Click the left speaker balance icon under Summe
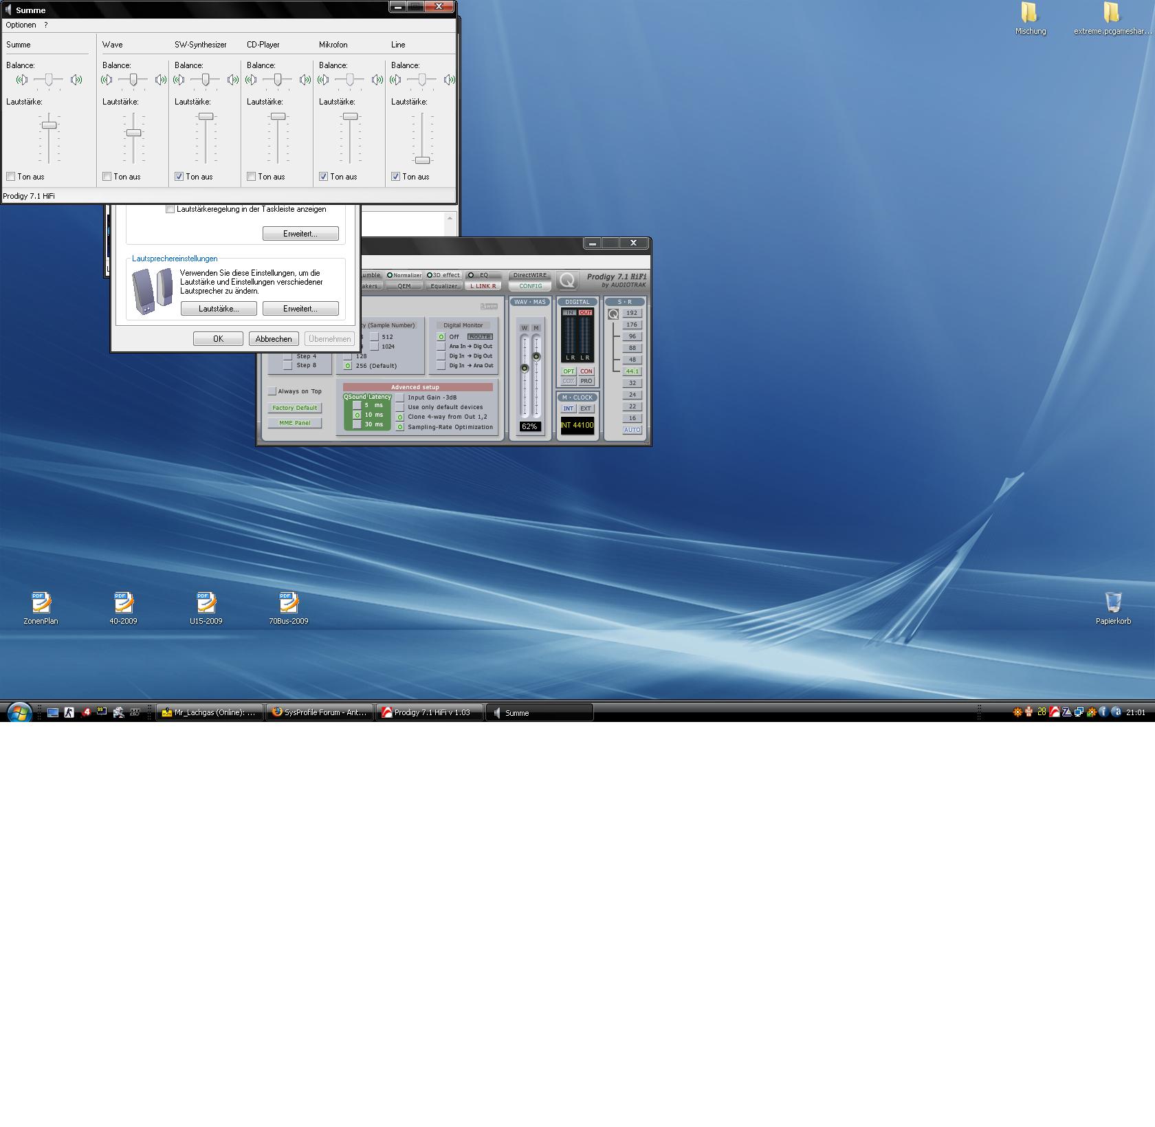 (x=22, y=80)
